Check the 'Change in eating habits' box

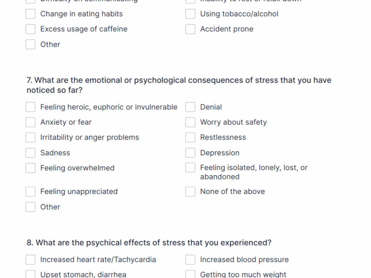click(30, 13)
